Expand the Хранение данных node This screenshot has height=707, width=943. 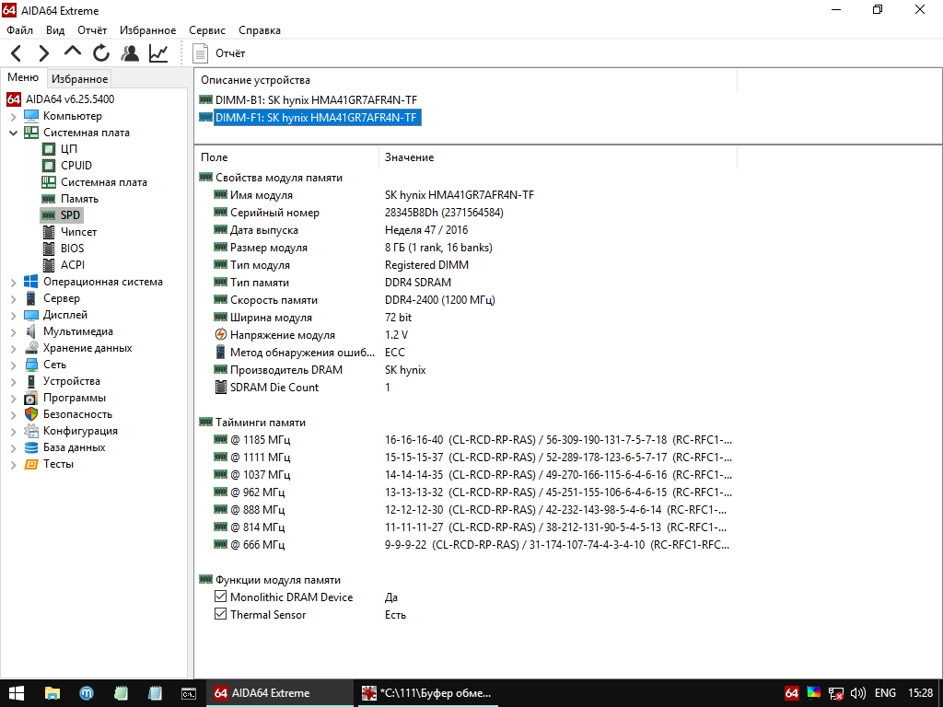coord(13,348)
